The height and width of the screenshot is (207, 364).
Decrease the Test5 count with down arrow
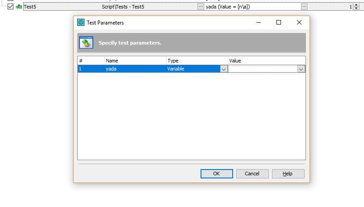tap(356, 8)
